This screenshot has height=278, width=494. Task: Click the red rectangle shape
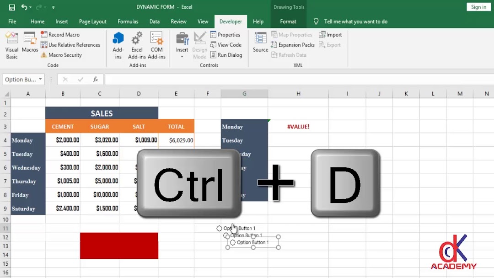click(x=119, y=246)
